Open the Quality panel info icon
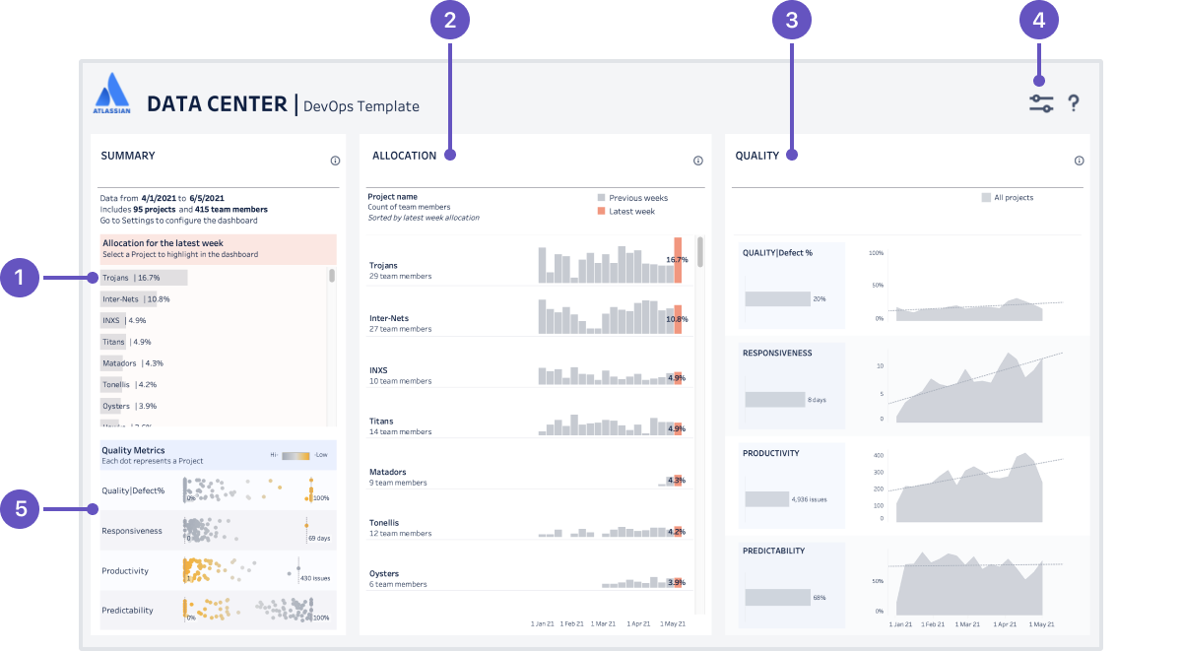 tap(1079, 161)
